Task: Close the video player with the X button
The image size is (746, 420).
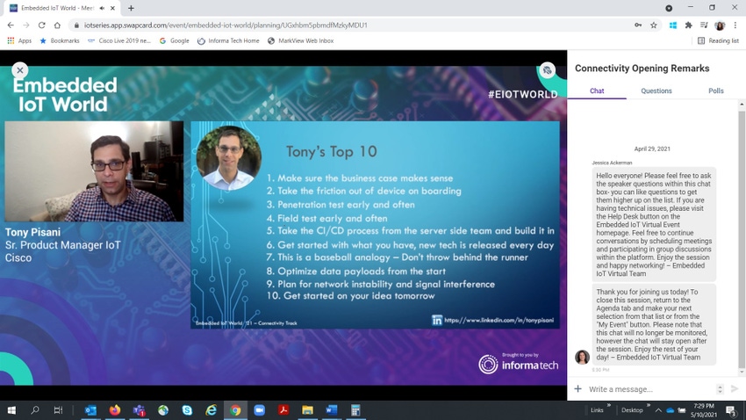Action: coord(19,70)
